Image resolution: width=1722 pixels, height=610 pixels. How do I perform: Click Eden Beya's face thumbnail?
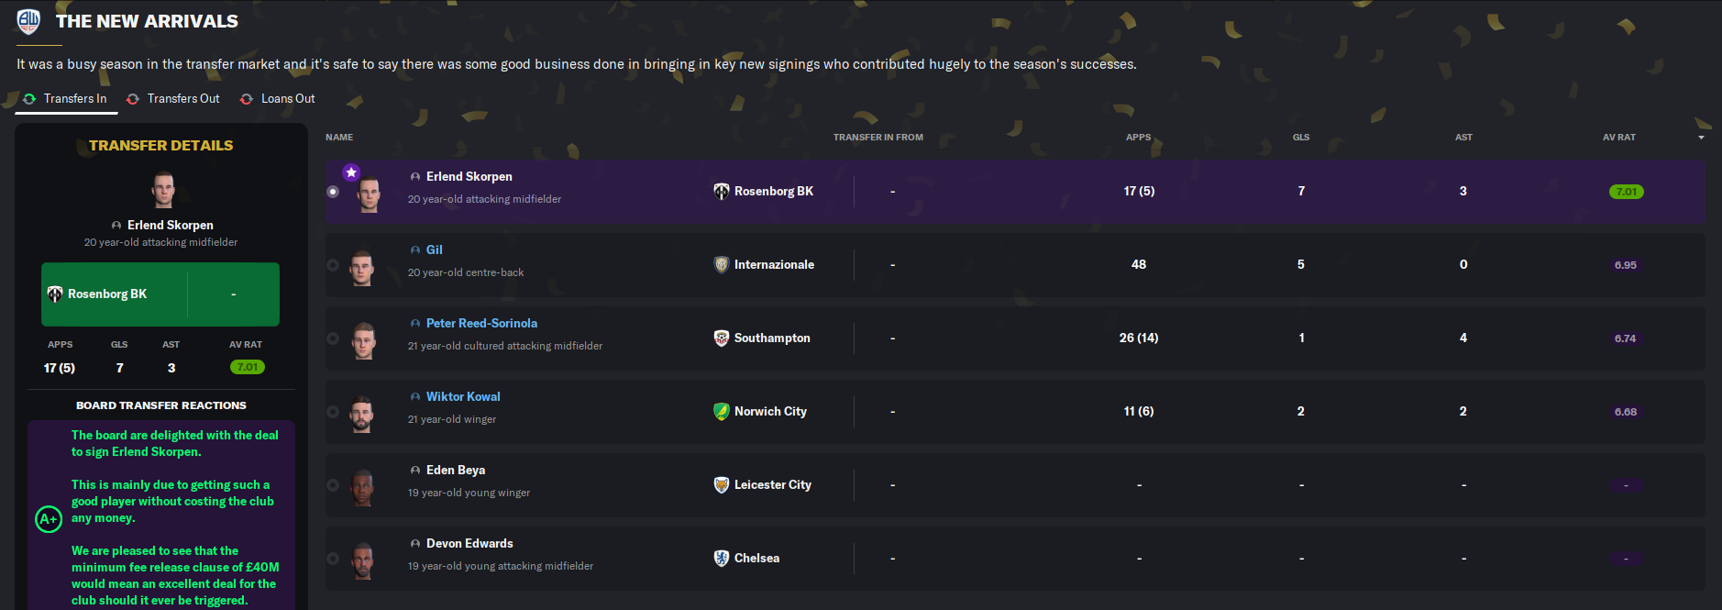click(x=363, y=486)
